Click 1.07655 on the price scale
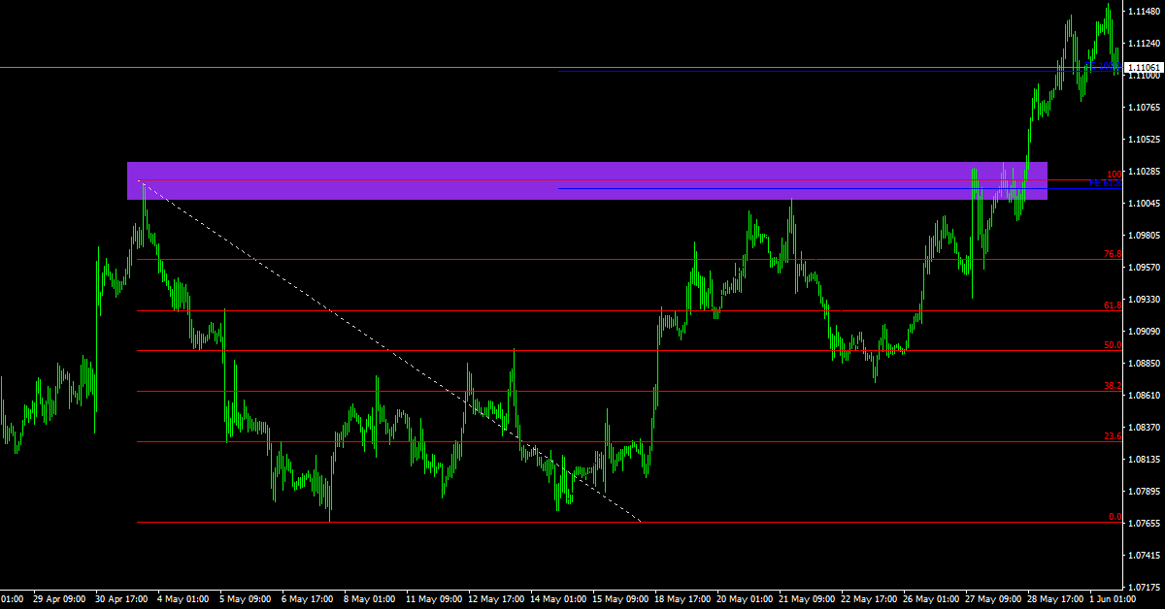The width and height of the screenshot is (1165, 609). pos(1144,524)
